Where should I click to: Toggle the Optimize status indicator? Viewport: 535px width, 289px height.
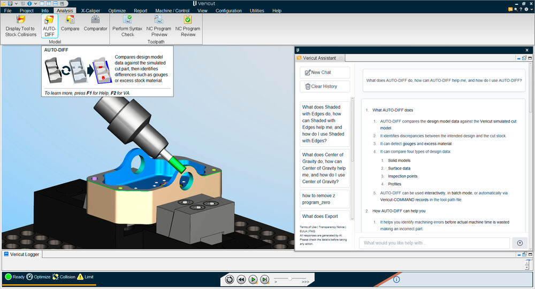click(38, 277)
